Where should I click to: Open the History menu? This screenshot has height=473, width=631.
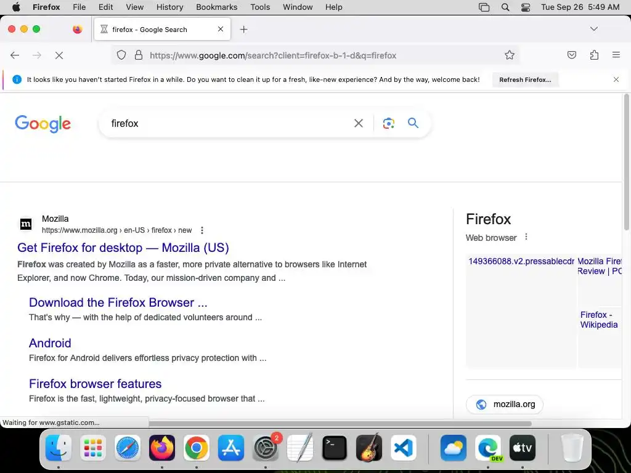(169, 7)
